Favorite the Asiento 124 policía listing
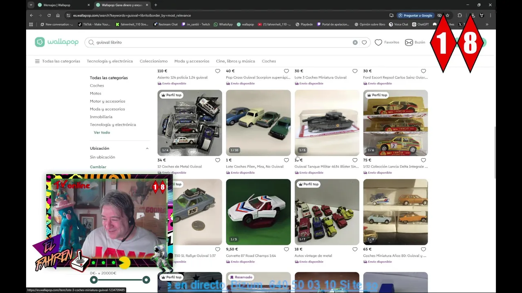 coord(218,71)
